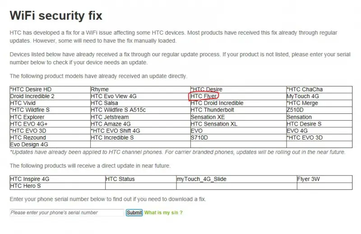Focus the phone serial number input field

(x=67, y=213)
